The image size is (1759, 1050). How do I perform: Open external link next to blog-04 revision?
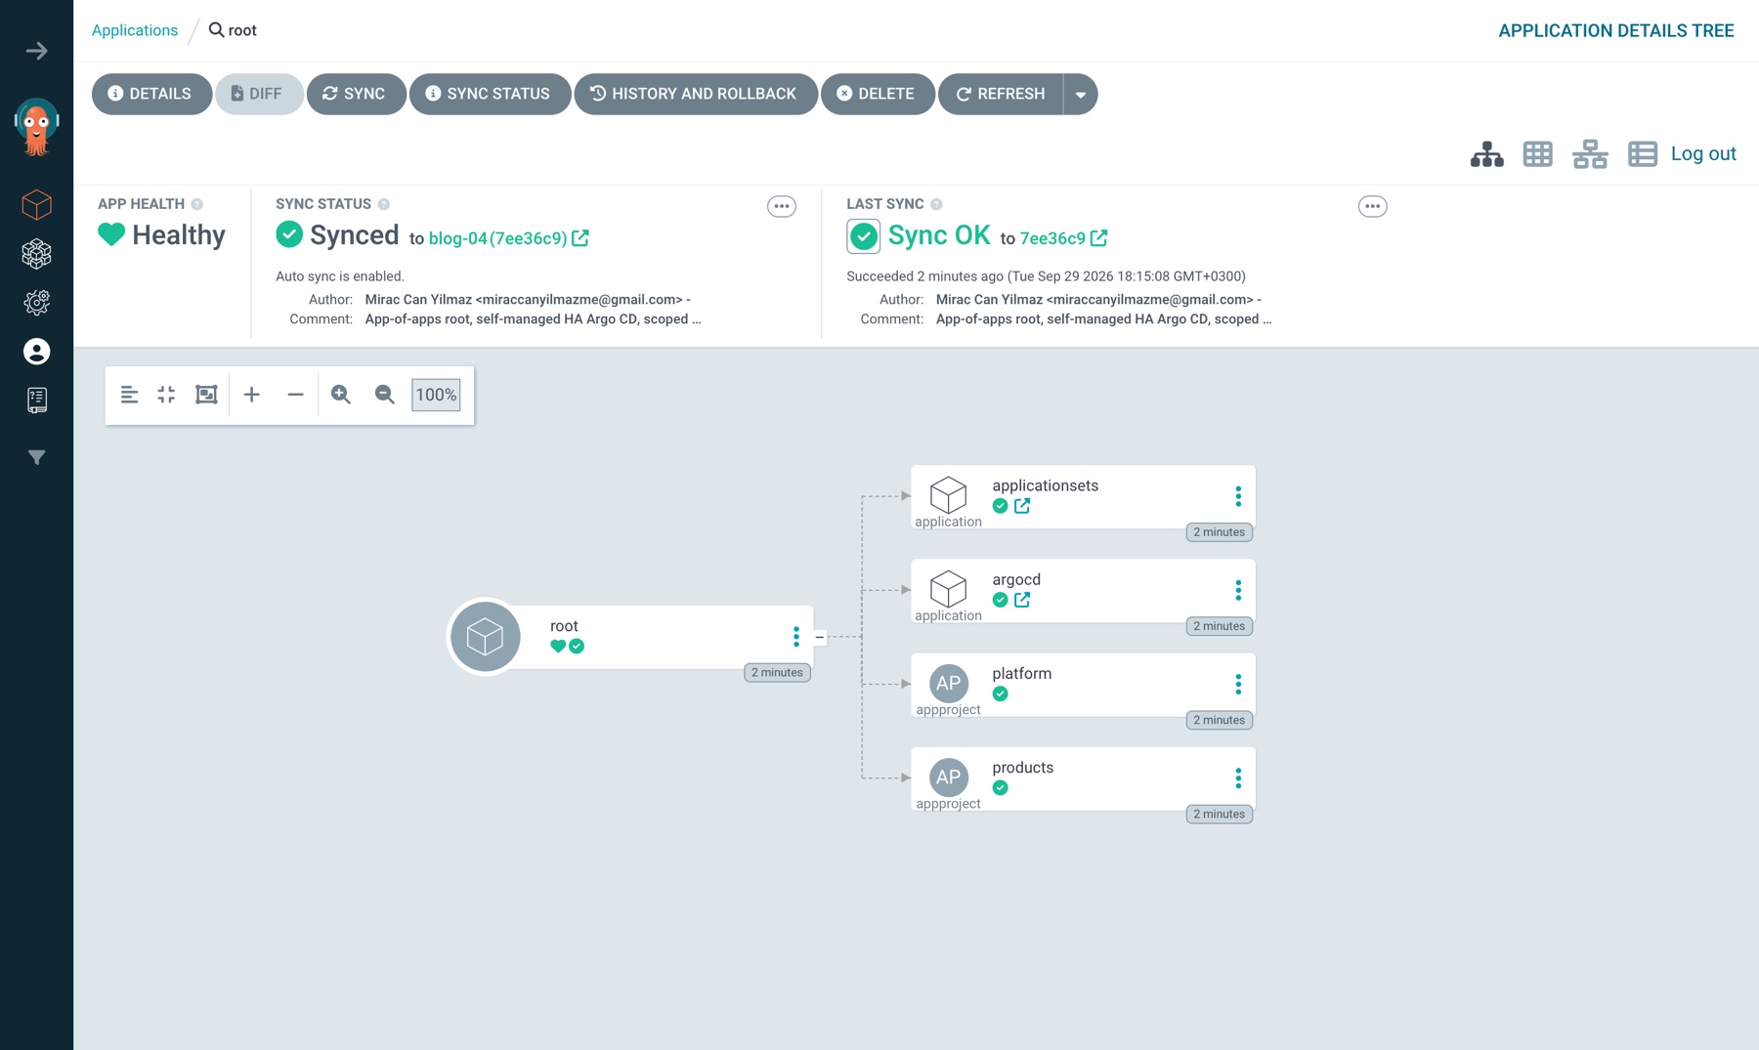click(580, 238)
